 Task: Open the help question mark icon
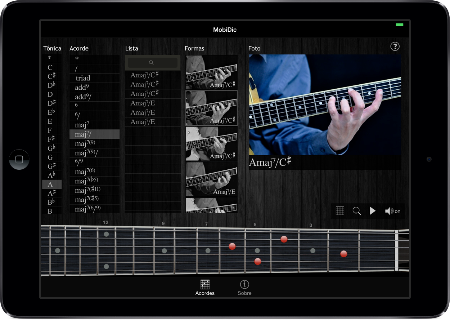[x=395, y=46]
